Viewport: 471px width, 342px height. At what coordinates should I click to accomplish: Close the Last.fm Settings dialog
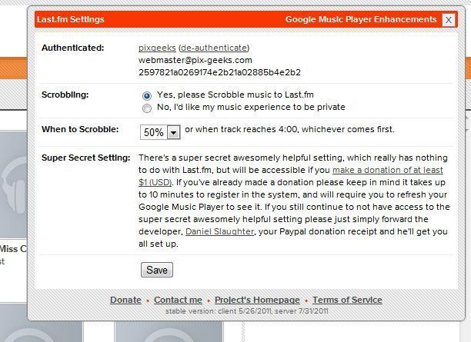point(448,20)
